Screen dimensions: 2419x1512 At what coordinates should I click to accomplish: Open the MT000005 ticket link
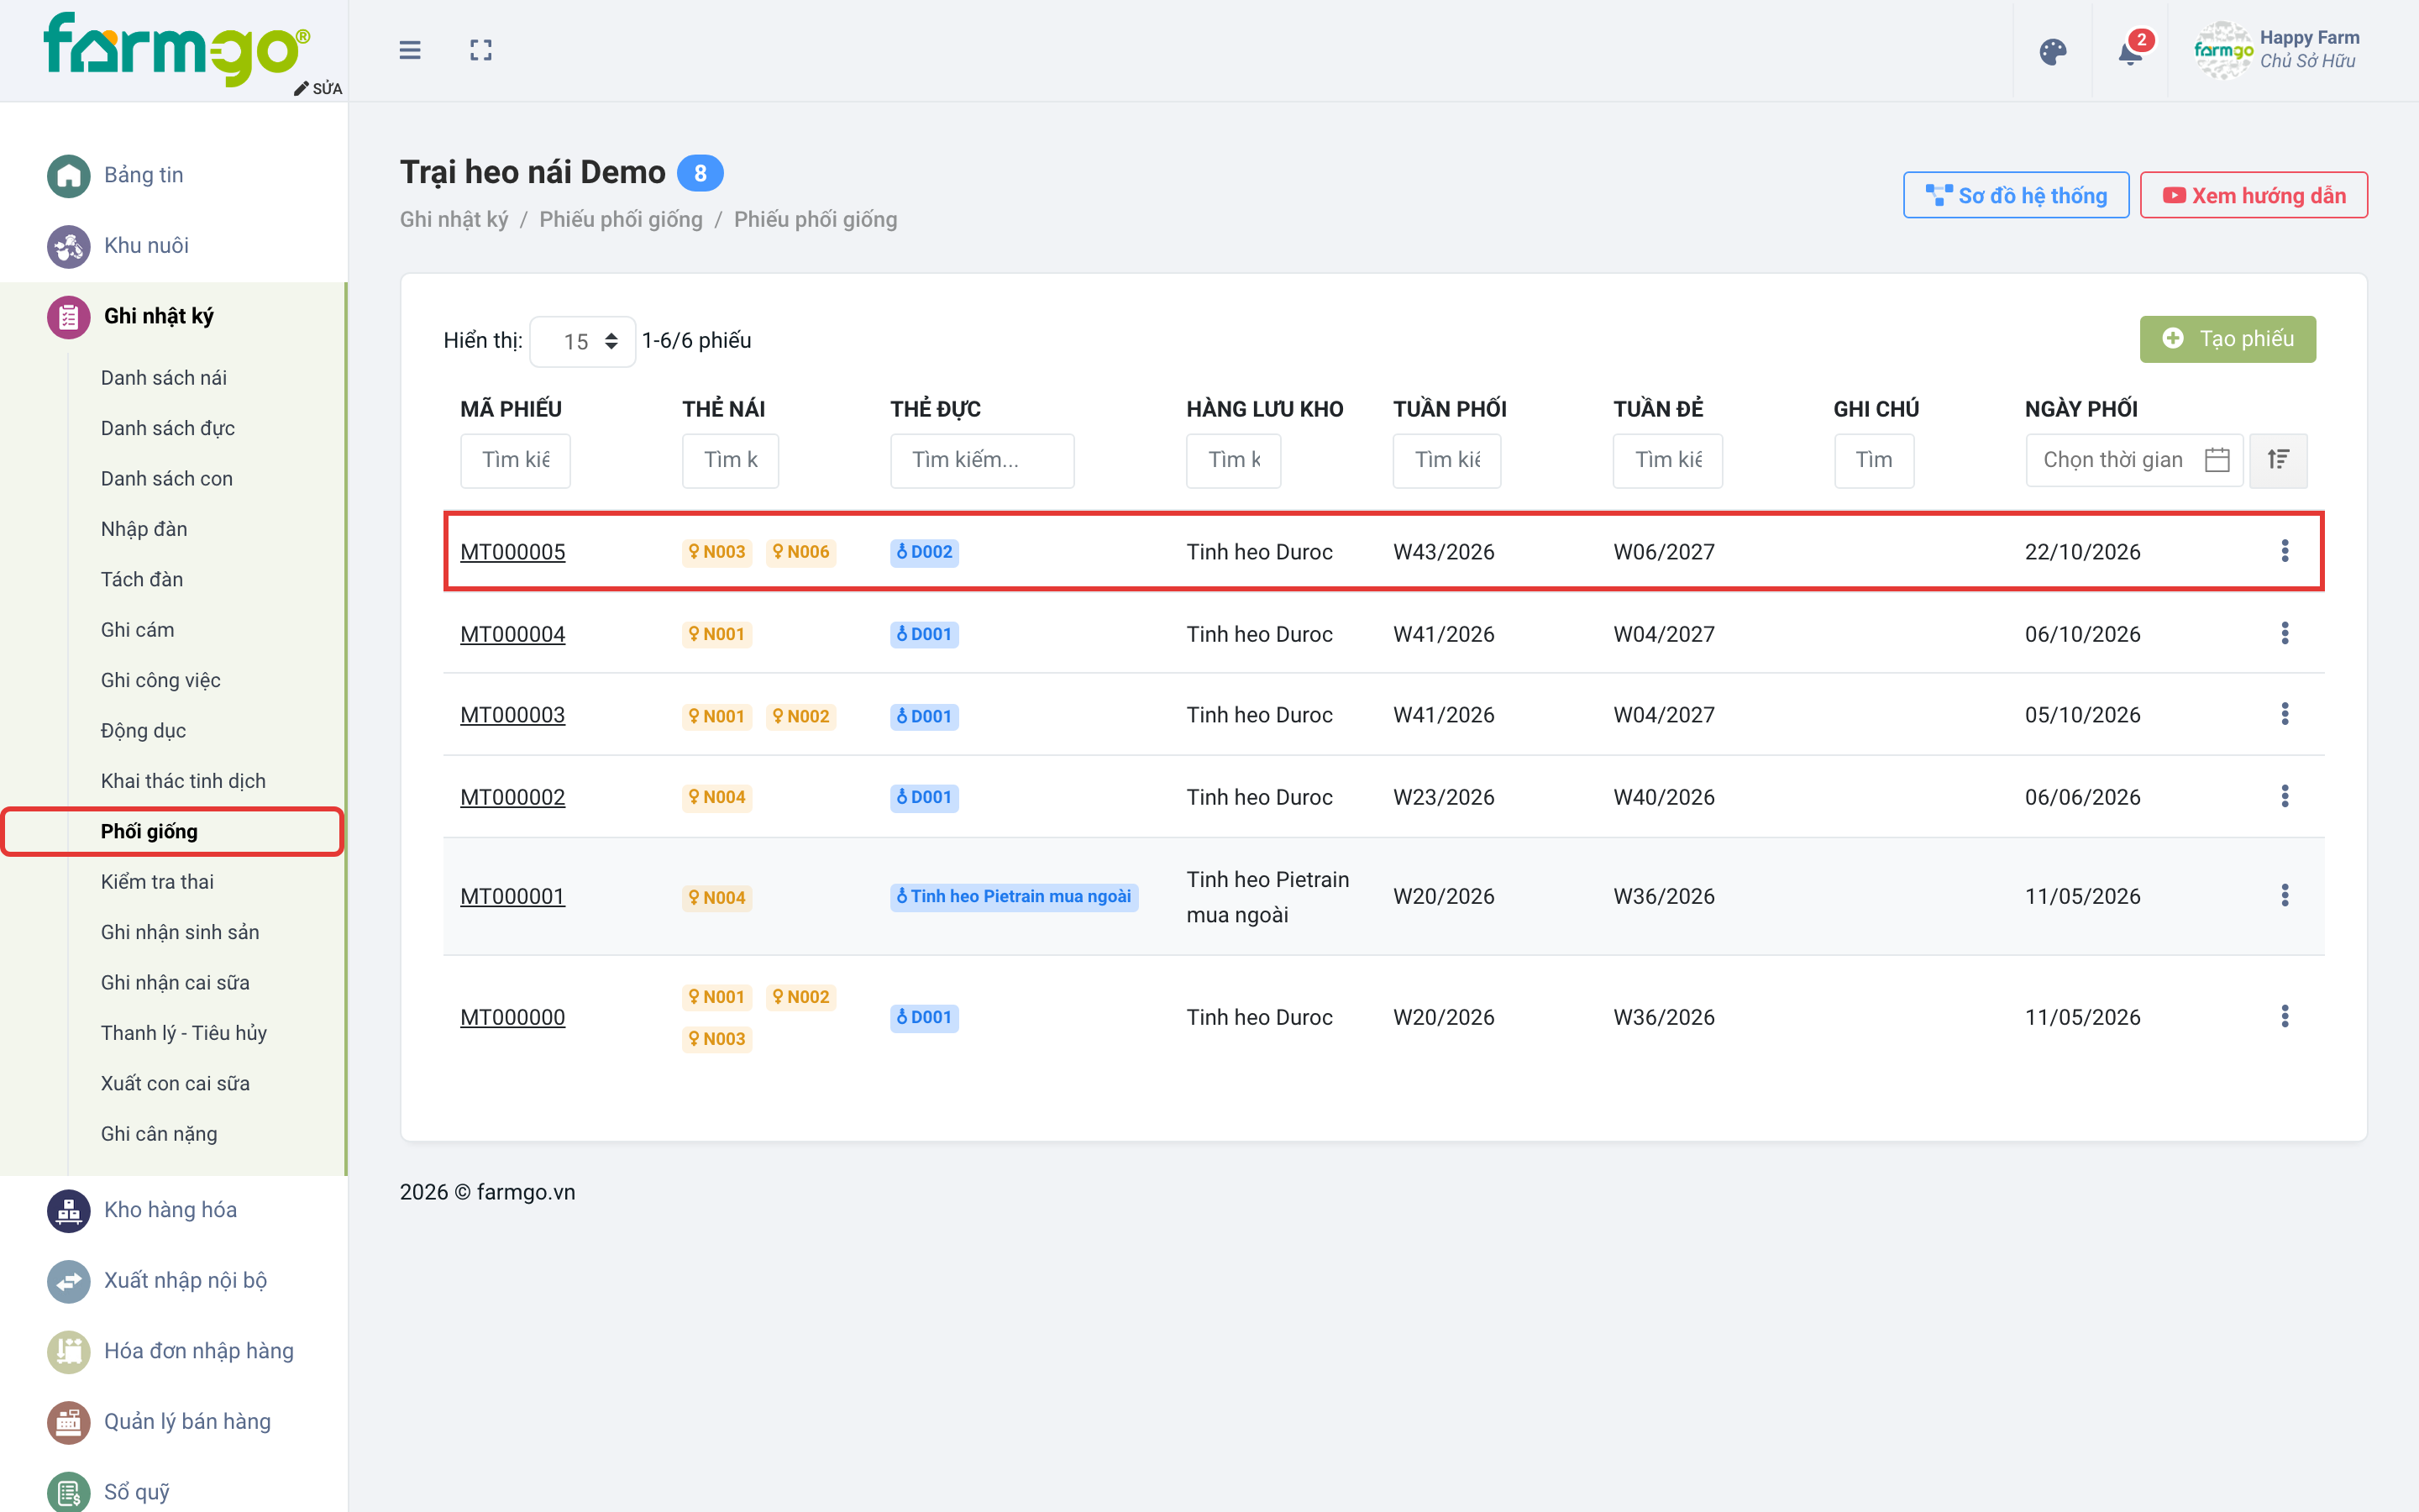513,552
